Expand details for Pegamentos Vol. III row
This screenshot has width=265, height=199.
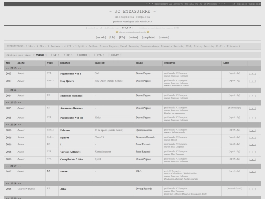pyautogui.click(x=252, y=118)
